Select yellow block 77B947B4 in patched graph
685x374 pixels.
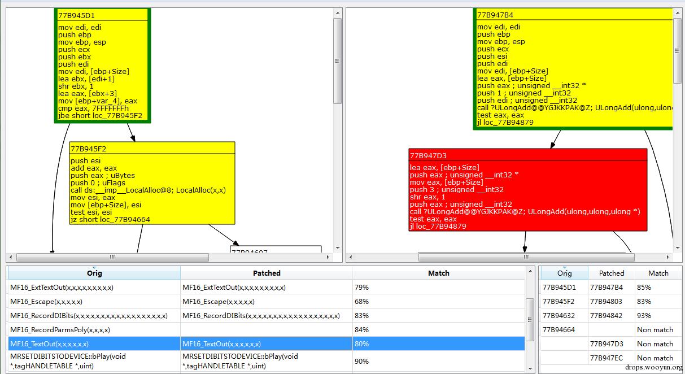(x=573, y=69)
